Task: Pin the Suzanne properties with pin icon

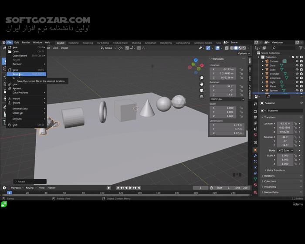Action: (301, 103)
